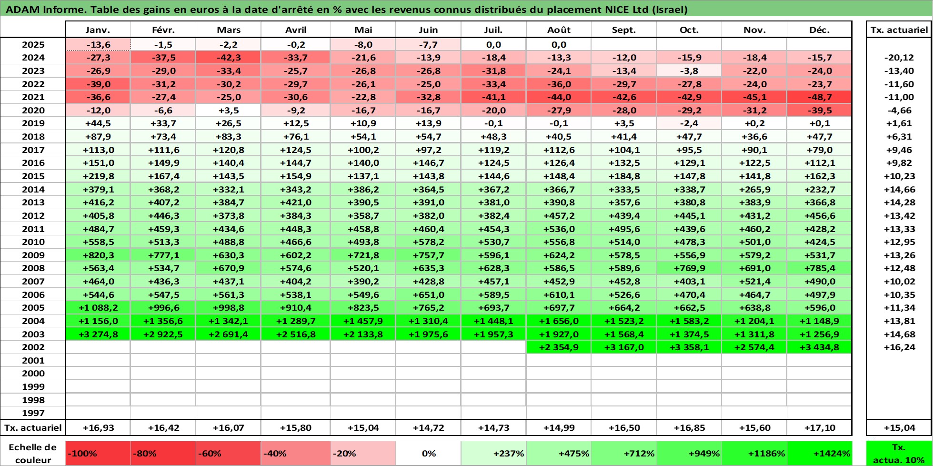Screen dimensions: 933x466
Task: Click the +1424% green color scale swatch
Action: coord(819,453)
